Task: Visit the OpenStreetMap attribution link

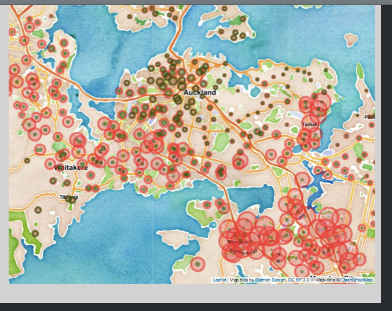Action: point(357,280)
